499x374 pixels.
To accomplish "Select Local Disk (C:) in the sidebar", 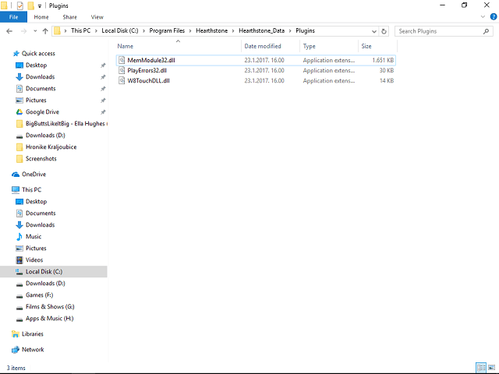I will (x=54, y=272).
